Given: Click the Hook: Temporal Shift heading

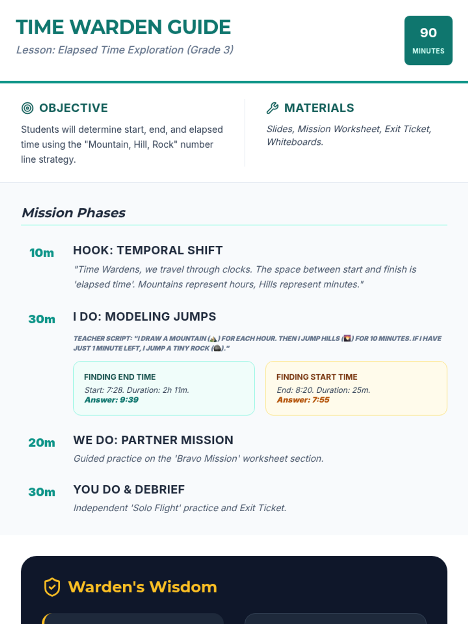Looking at the screenshot, I should 148,250.
